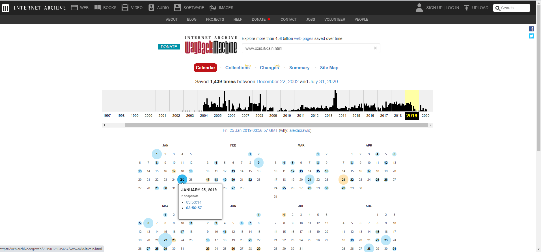Switch to the Changes tab
Image resolution: width=541 pixels, height=252 pixels.
pyautogui.click(x=270, y=68)
